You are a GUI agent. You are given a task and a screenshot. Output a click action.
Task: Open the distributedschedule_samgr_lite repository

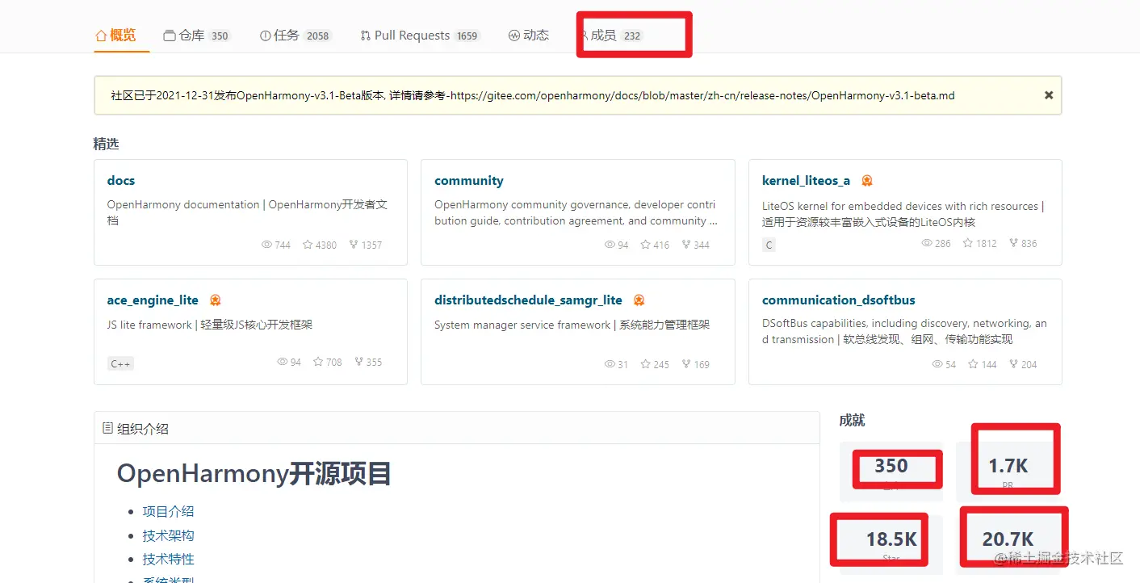click(528, 300)
